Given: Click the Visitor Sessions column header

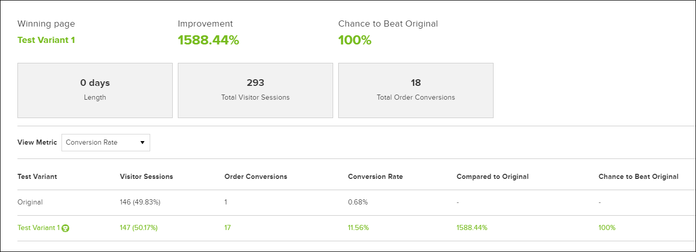Looking at the screenshot, I should point(147,177).
